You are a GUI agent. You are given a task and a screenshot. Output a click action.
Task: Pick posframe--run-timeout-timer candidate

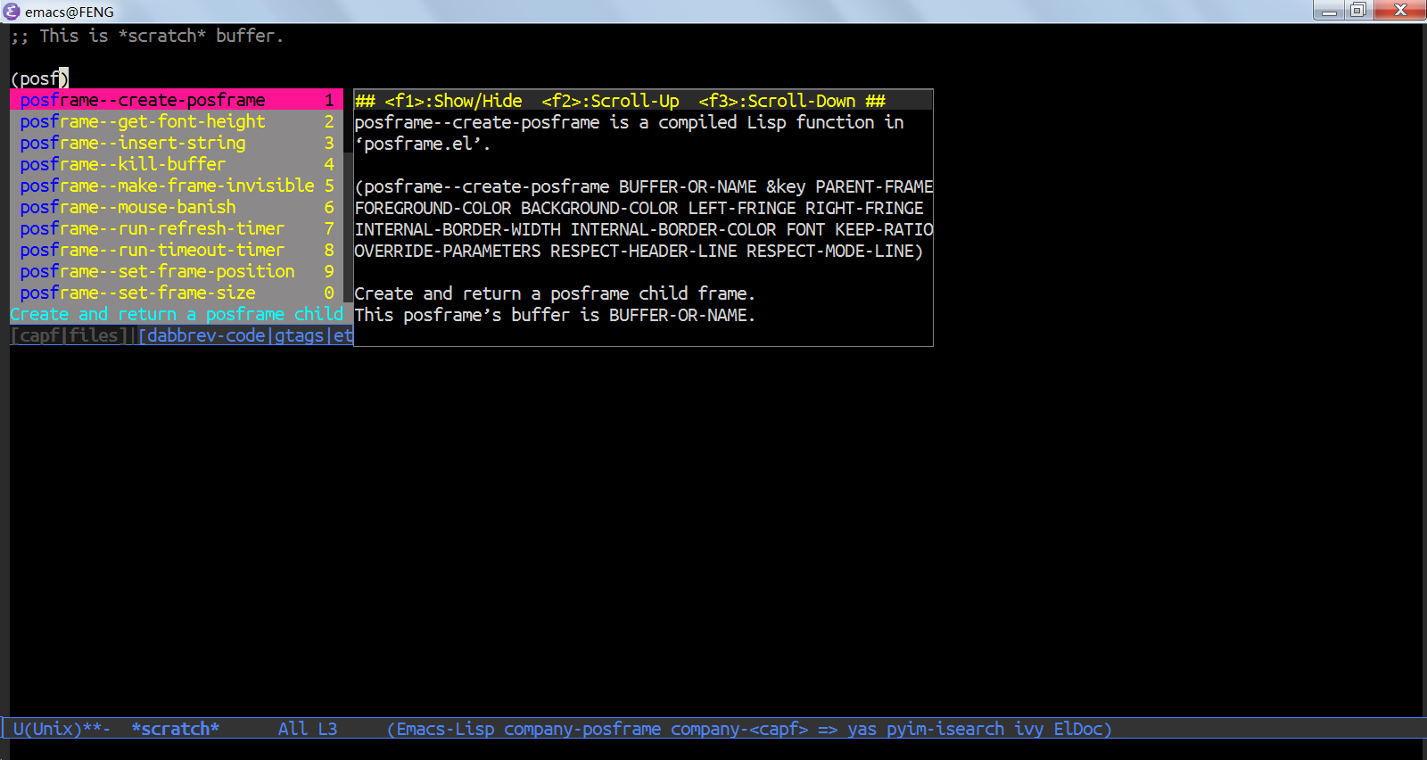point(176,250)
